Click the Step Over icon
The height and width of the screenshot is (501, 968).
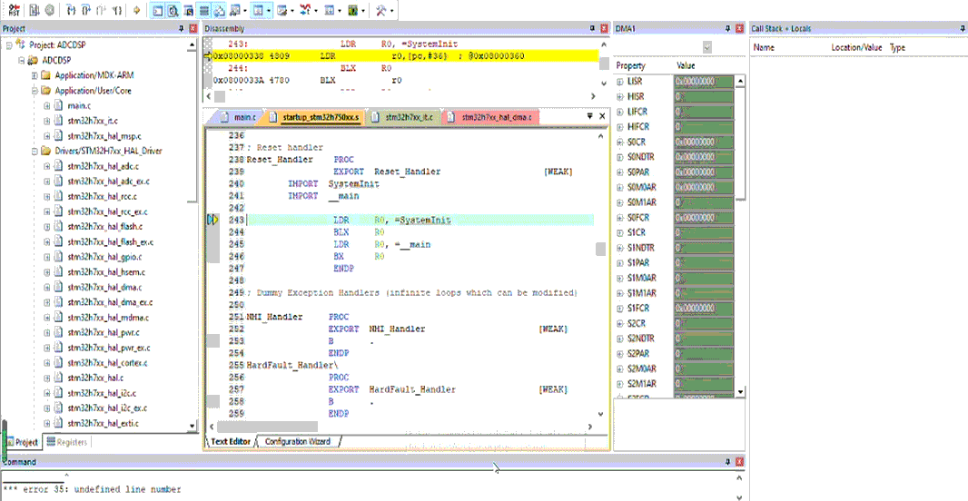(x=86, y=10)
